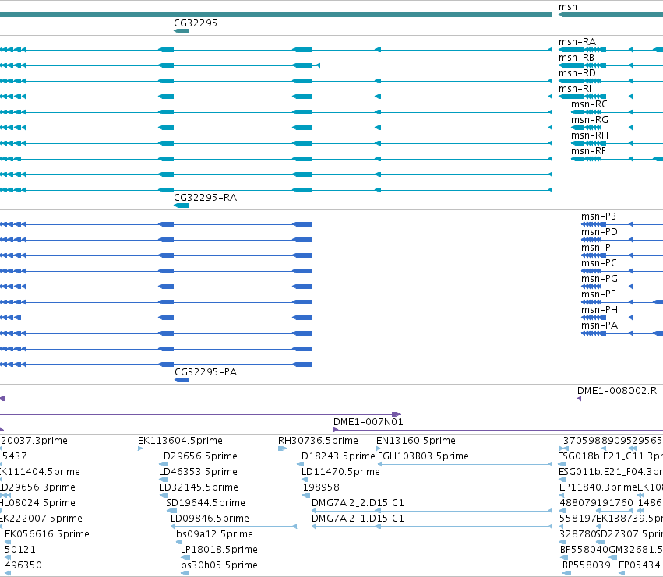This screenshot has height=577, width=663.
Task: Select the msn-RD transcript label
Action: (577, 73)
